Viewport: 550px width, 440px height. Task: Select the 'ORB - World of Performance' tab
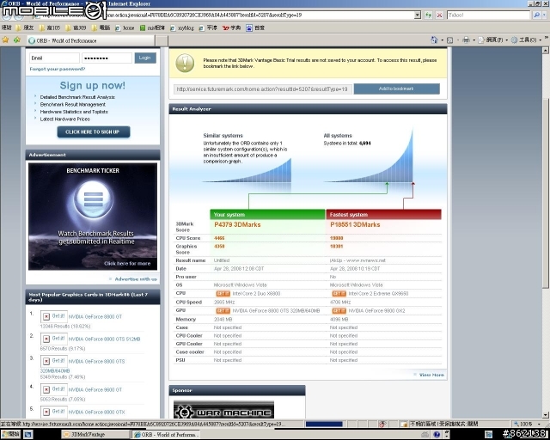coord(91,40)
